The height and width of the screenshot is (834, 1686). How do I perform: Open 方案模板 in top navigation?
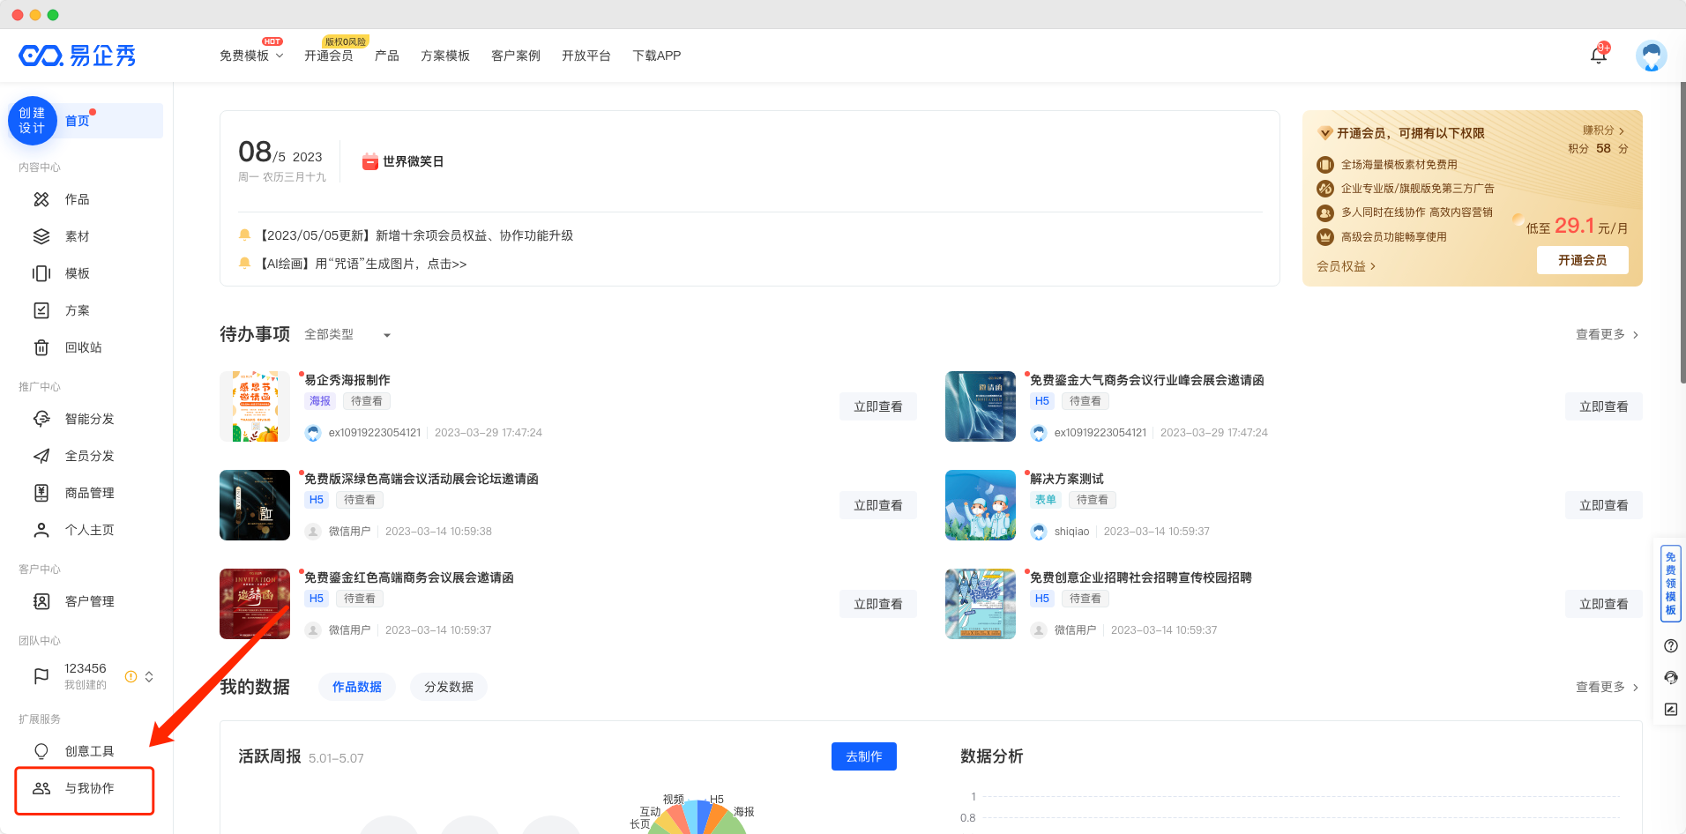(445, 56)
